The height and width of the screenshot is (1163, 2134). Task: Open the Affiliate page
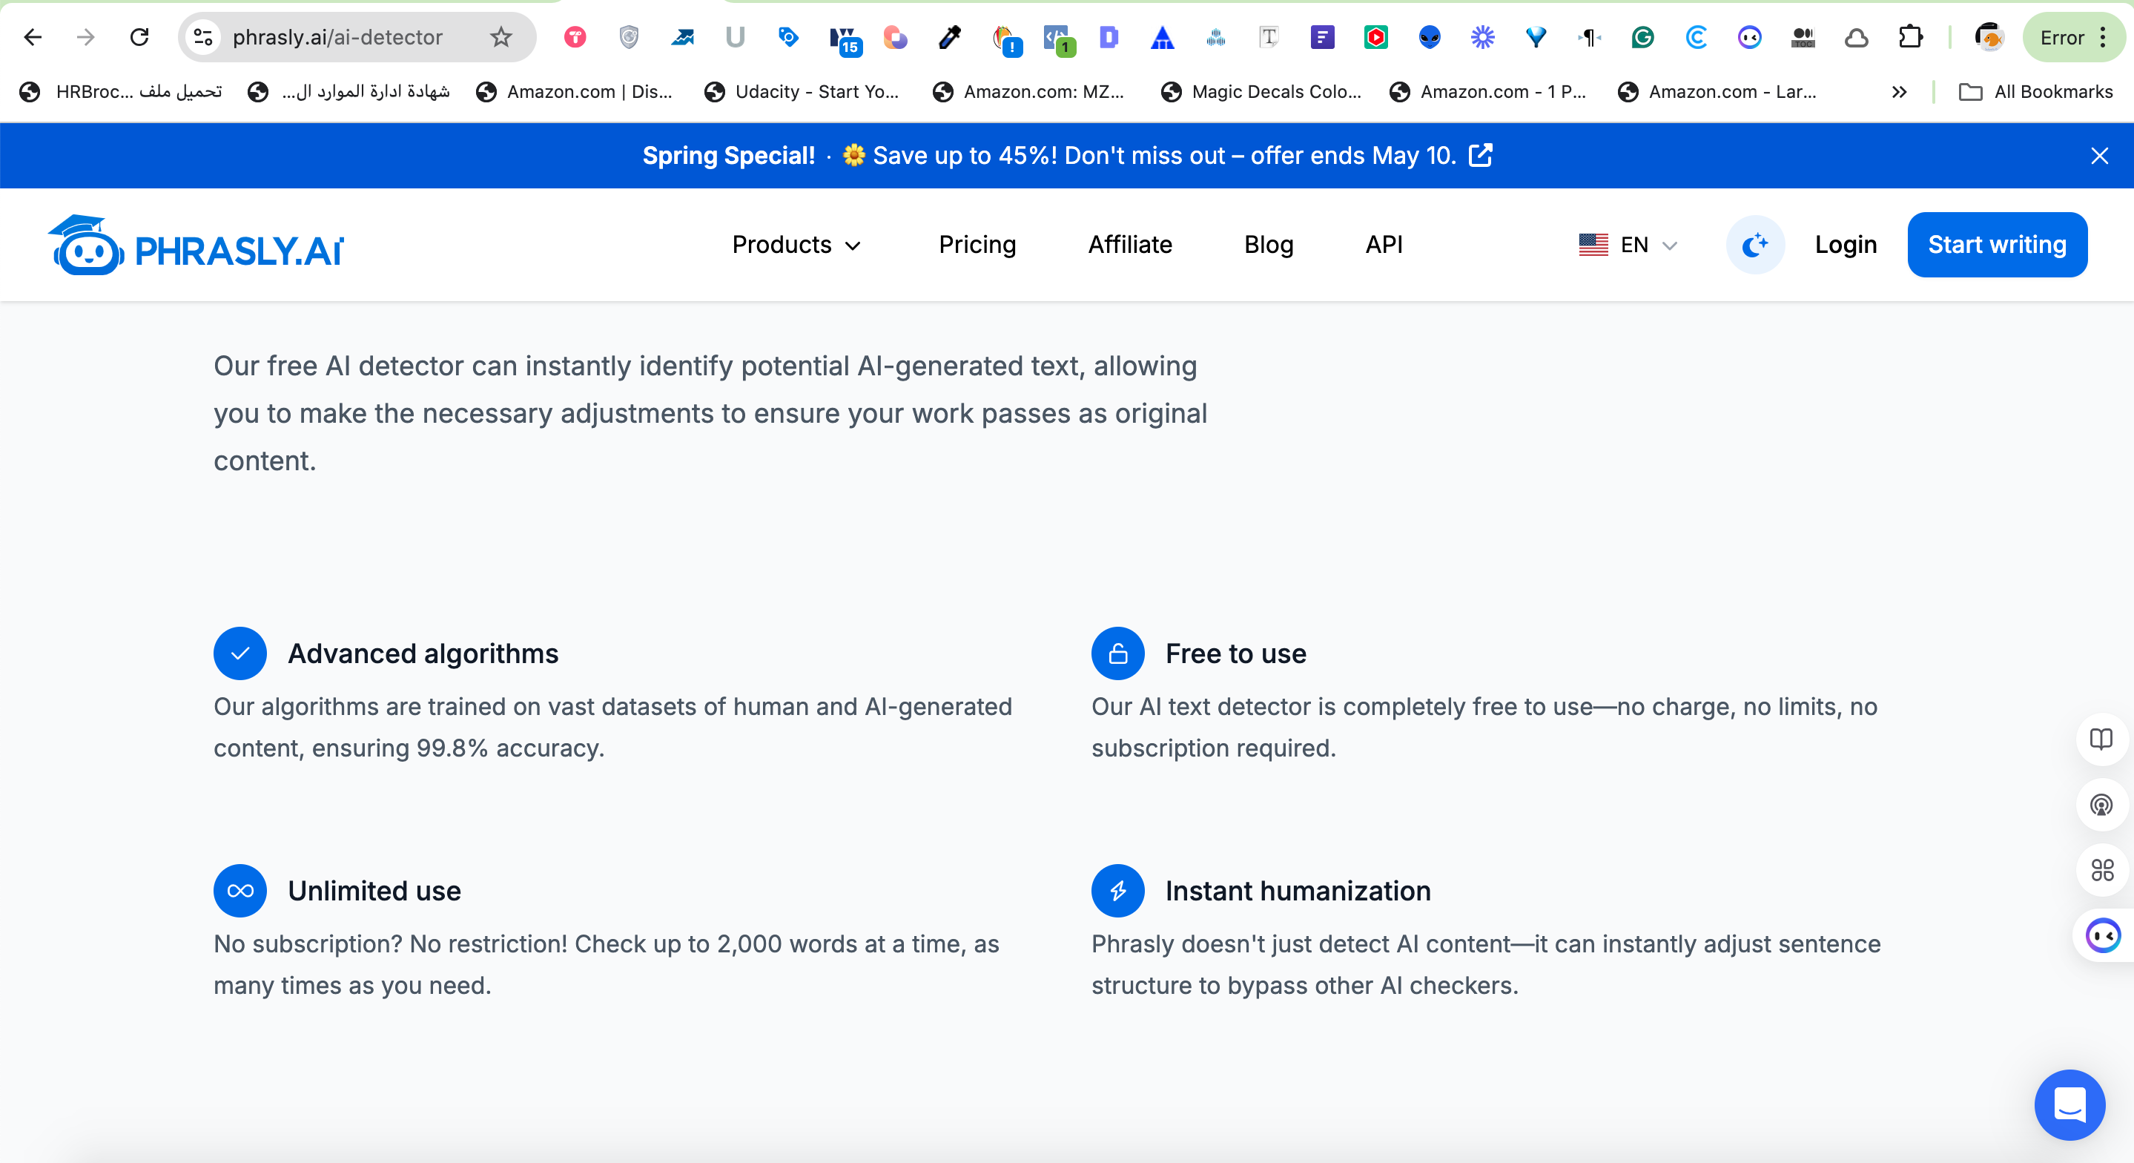click(x=1130, y=245)
